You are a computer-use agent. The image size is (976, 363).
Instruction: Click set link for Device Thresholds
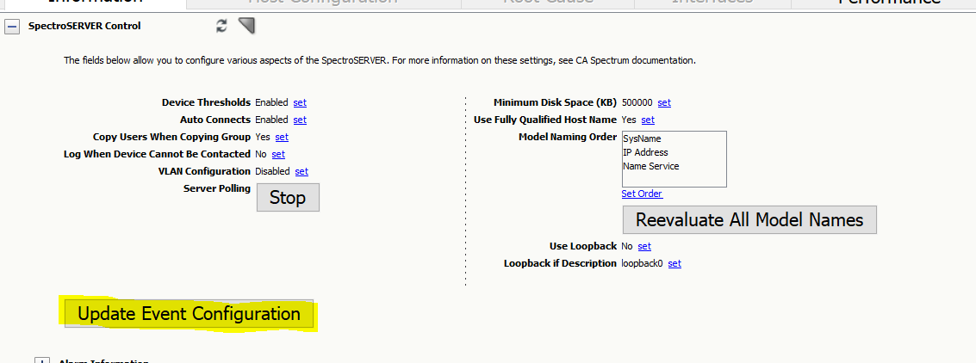pyautogui.click(x=300, y=102)
